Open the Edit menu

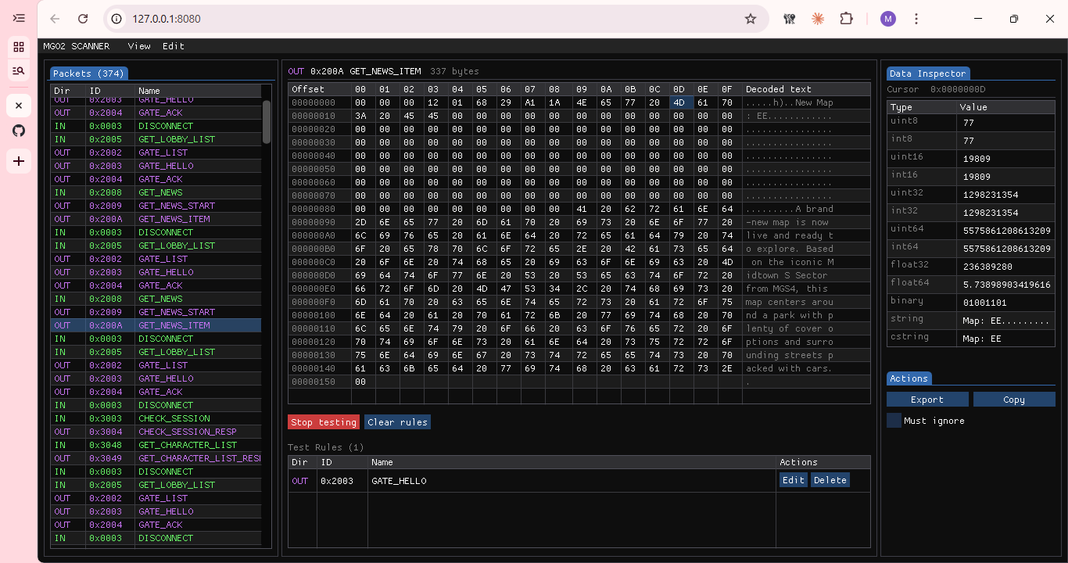(x=174, y=46)
